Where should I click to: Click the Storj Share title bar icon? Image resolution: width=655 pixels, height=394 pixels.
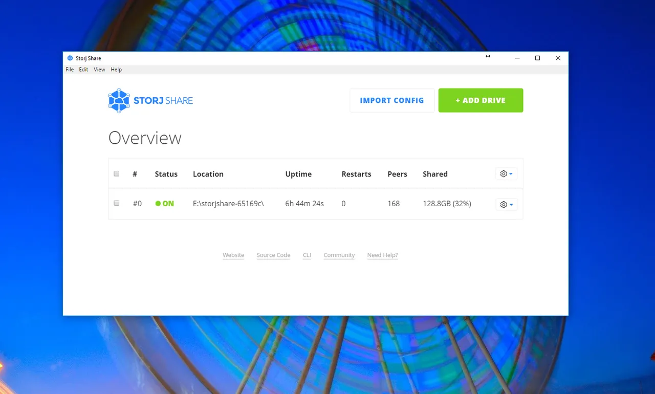point(70,58)
